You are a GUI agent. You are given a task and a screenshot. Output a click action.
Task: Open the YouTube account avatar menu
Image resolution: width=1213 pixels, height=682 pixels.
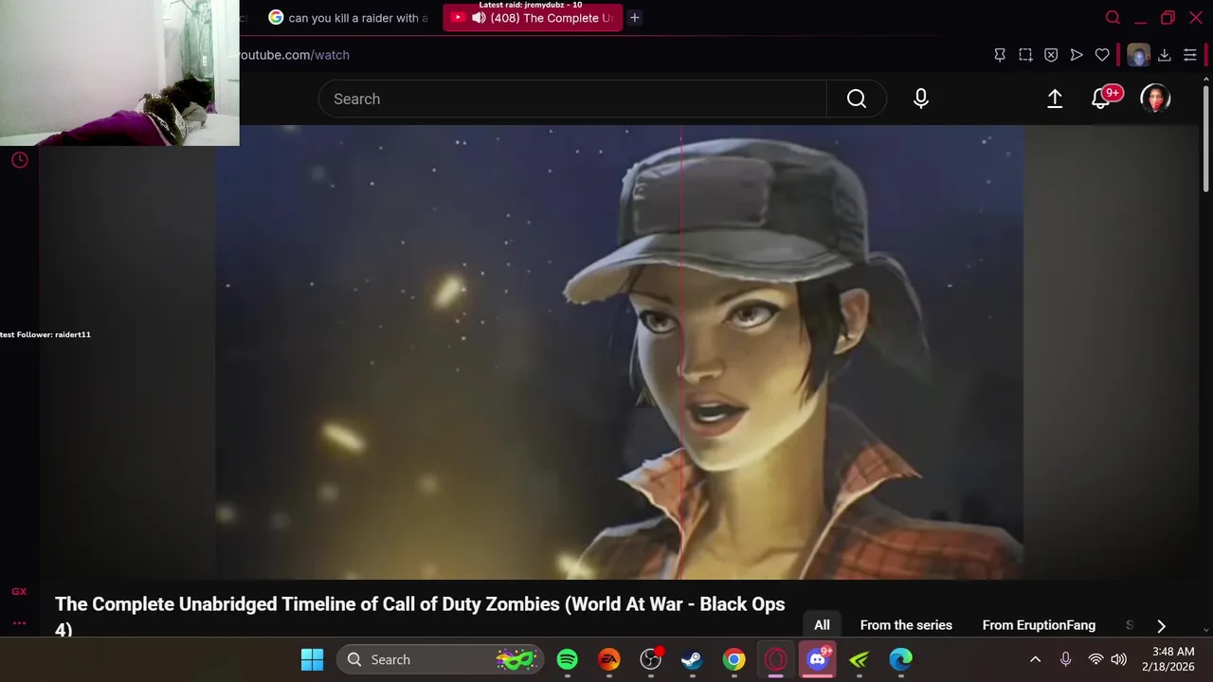[1155, 99]
